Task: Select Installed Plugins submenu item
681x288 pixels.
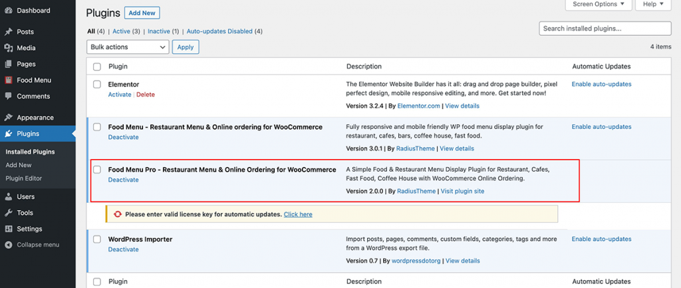Action: click(30, 152)
